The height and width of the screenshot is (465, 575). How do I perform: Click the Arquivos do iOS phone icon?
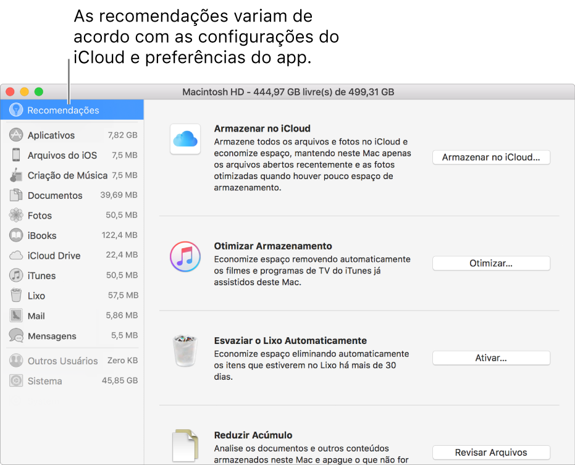click(x=16, y=155)
